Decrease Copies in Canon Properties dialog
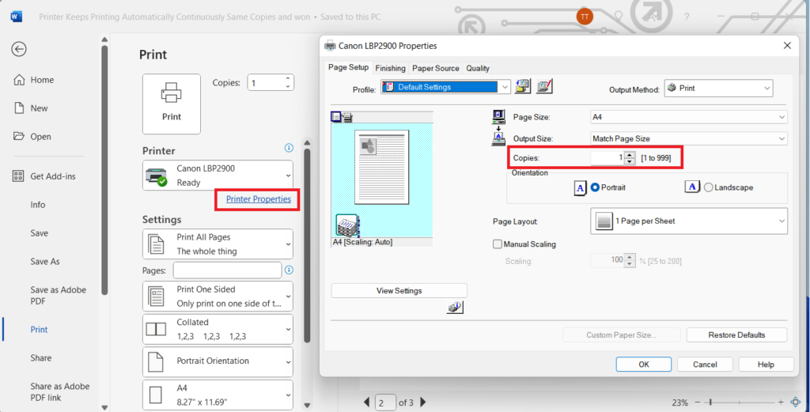Viewport: 810px width, 412px height. pyautogui.click(x=629, y=161)
